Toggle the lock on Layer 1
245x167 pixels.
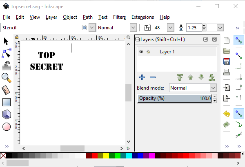tap(148, 52)
